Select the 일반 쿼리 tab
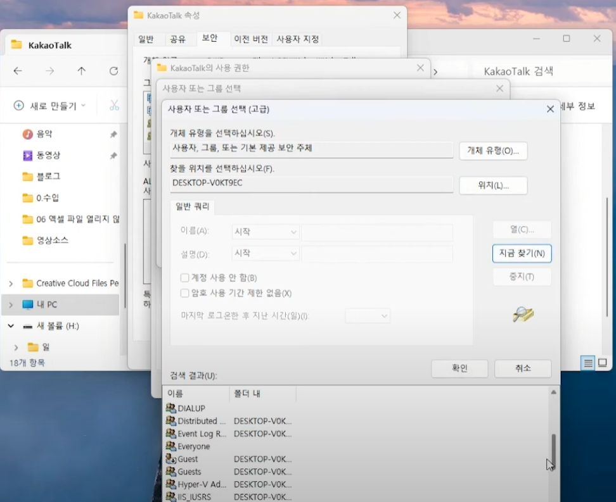The width and height of the screenshot is (616, 502). [x=193, y=206]
